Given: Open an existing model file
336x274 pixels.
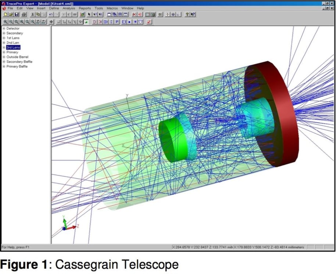Looking at the screenshot, I should (10, 15).
